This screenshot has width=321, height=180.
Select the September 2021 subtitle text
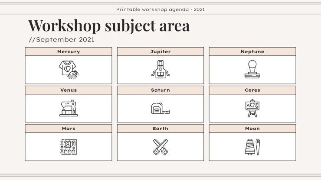pyautogui.click(x=61, y=40)
